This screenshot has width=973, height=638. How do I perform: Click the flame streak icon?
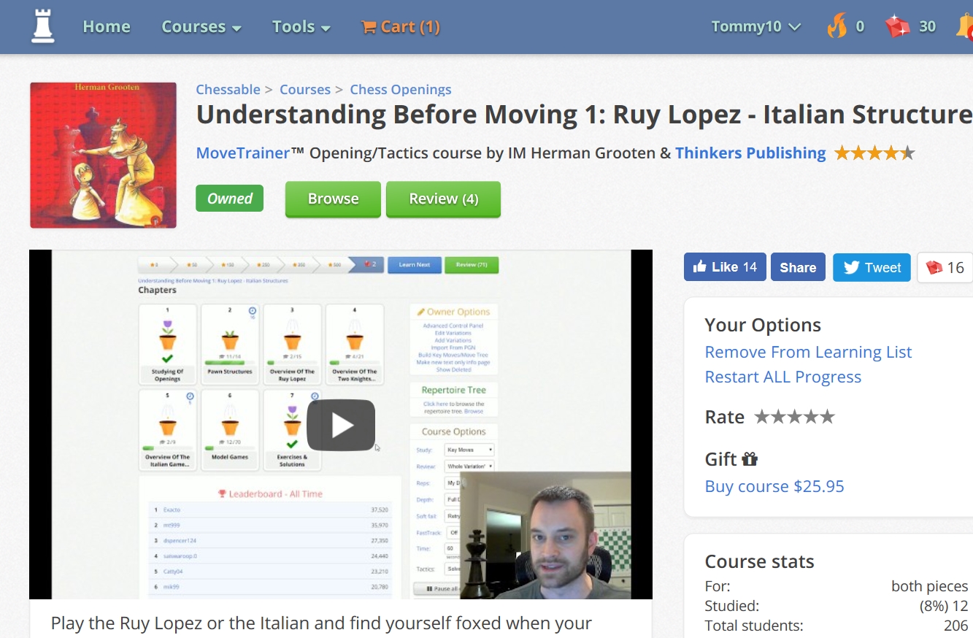[837, 26]
